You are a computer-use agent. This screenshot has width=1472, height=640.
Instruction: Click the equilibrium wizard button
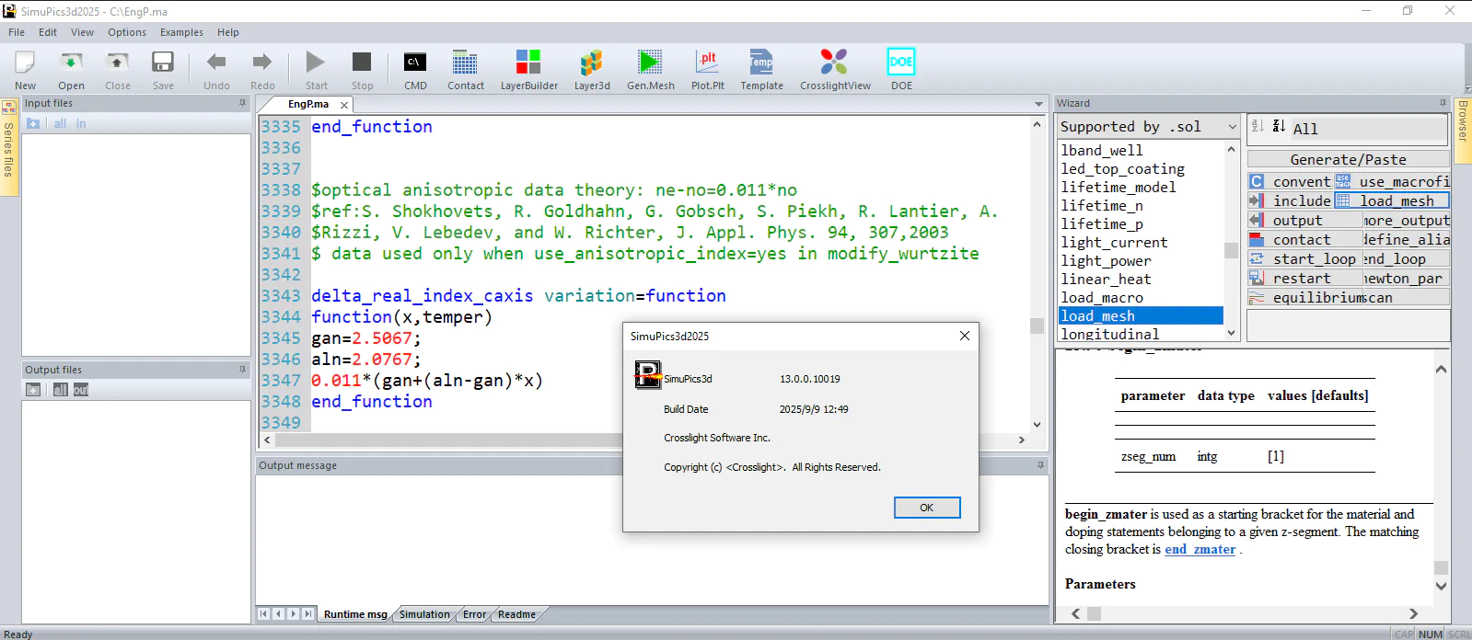1304,298
